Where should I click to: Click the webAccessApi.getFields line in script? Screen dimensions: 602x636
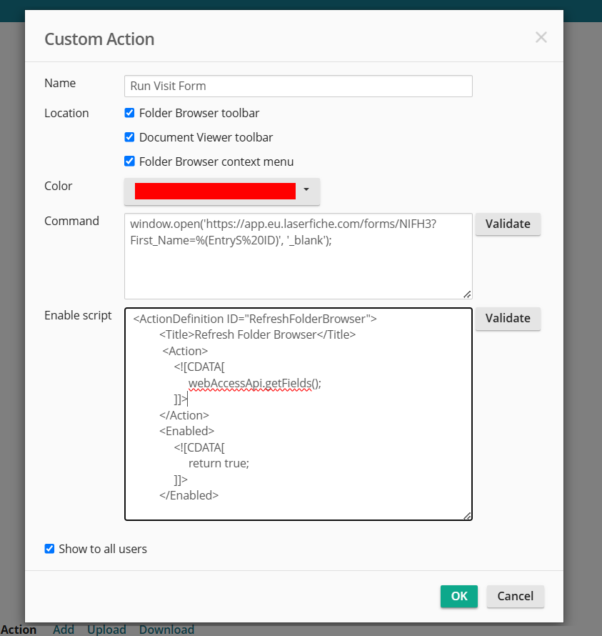[x=255, y=383]
